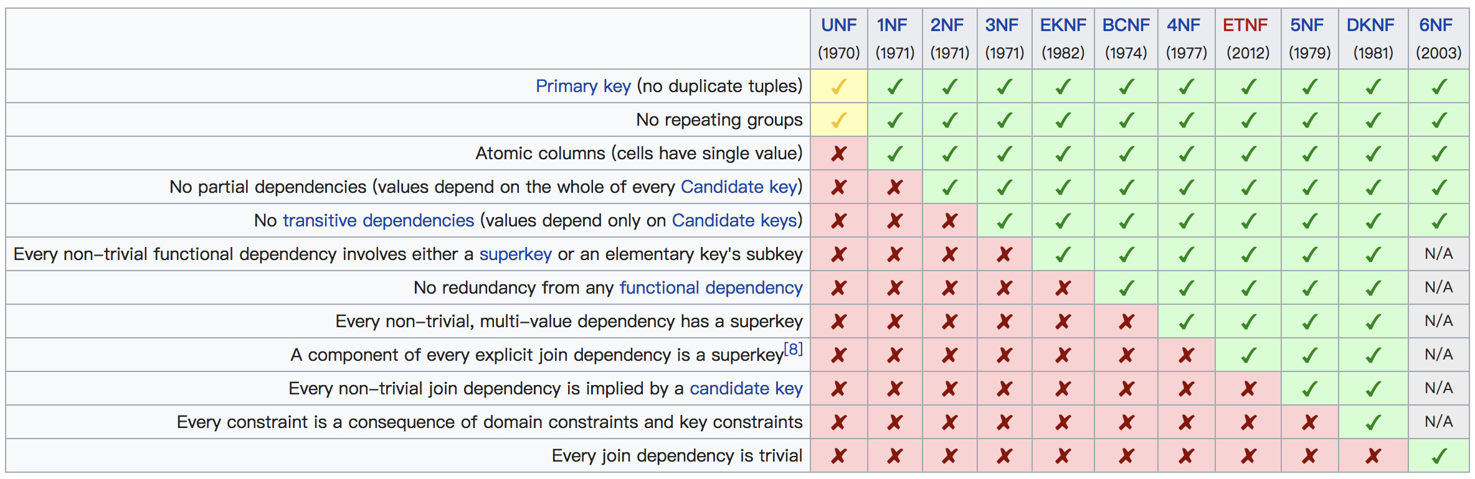Screen dimensions: 1475x479
Task: Click the N/A cell in the superkey row
Action: [x=1438, y=254]
